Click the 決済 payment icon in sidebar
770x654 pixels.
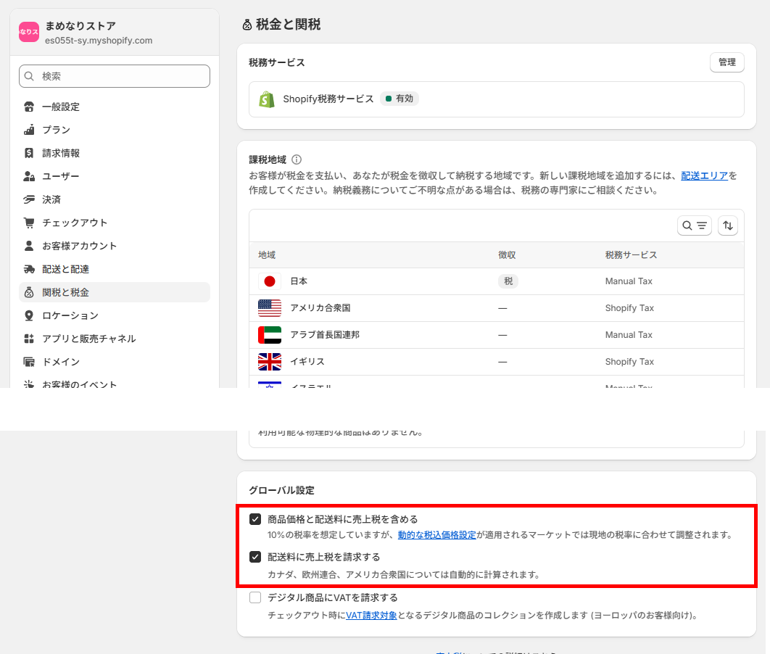(29, 199)
